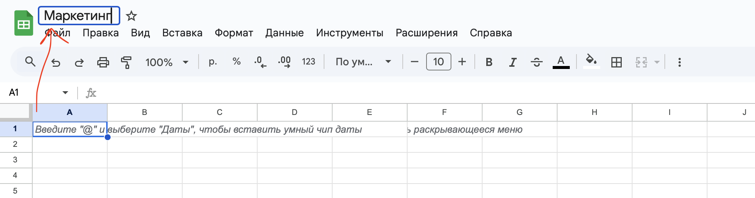Click the redo arrow icon
This screenshot has width=755, height=198.
pos(79,62)
